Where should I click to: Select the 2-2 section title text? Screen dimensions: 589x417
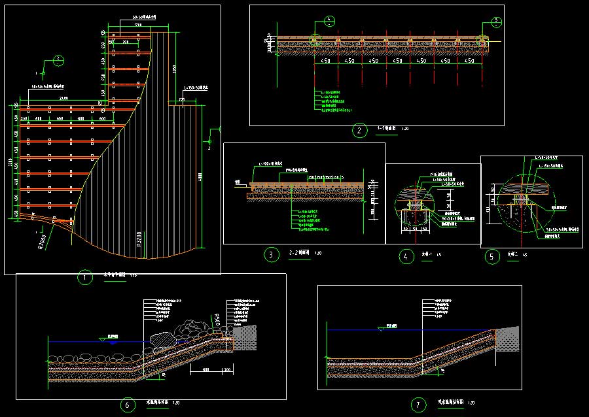pos(299,253)
